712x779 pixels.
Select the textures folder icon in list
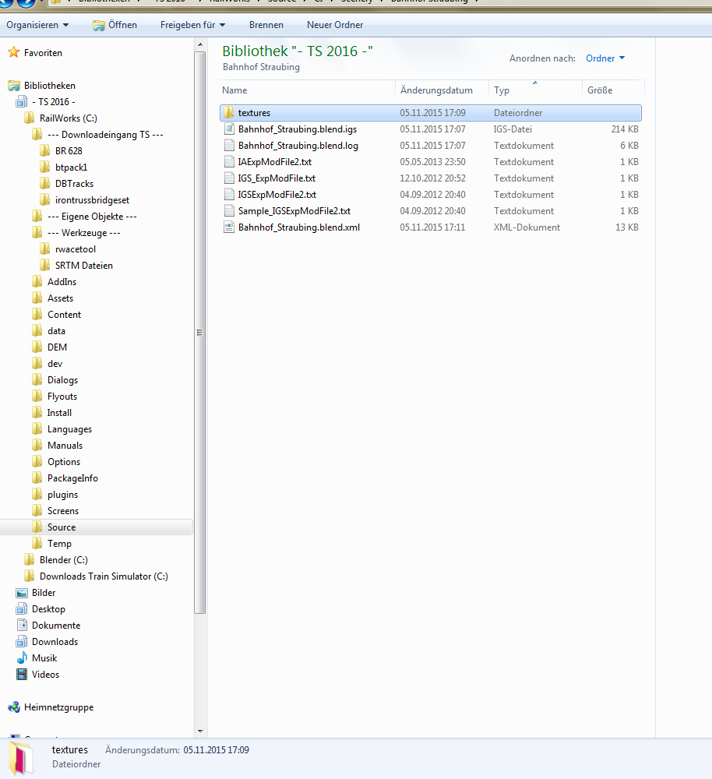click(x=228, y=112)
